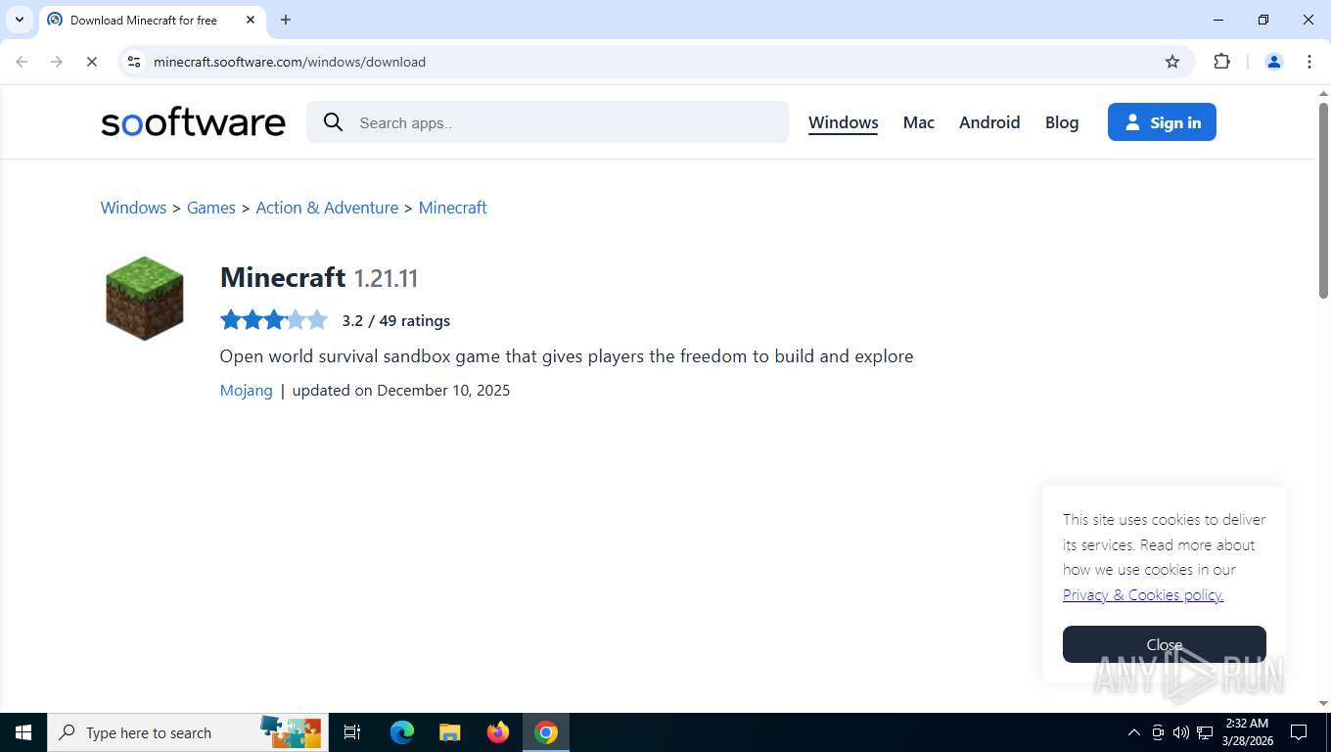The width and height of the screenshot is (1331, 752).
Task: Open a new browser tab
Action: tap(286, 20)
